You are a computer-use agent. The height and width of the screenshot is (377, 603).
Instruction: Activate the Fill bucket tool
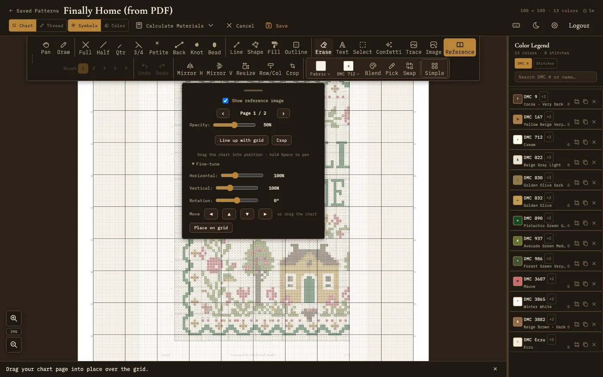(274, 48)
